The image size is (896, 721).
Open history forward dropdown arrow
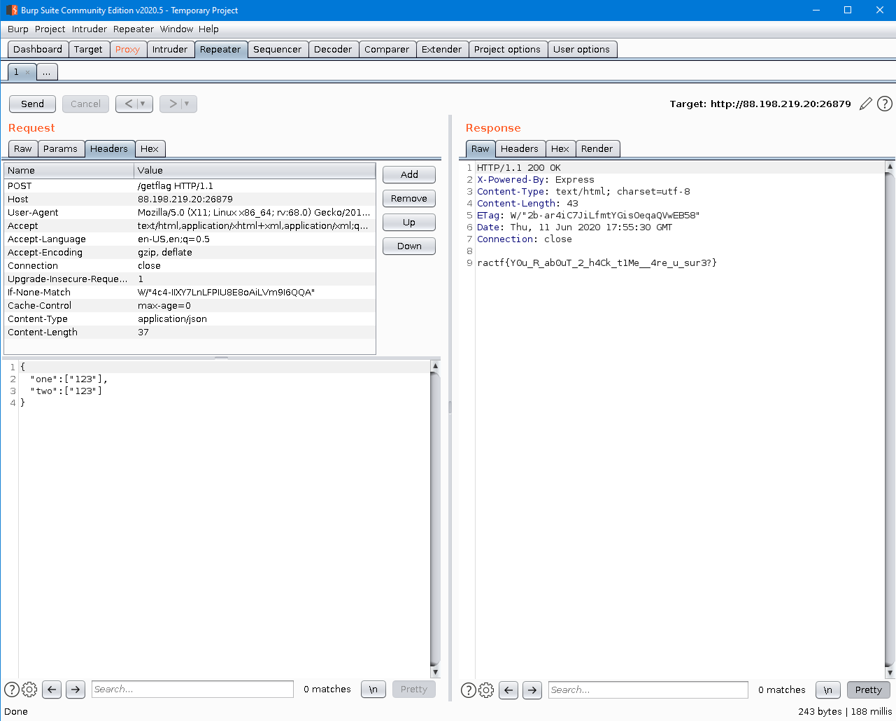click(x=187, y=104)
